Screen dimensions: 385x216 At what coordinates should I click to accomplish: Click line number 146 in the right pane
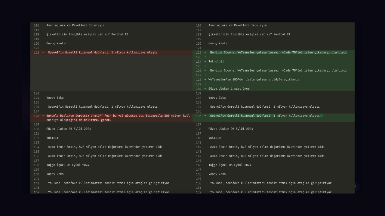click(199, 165)
